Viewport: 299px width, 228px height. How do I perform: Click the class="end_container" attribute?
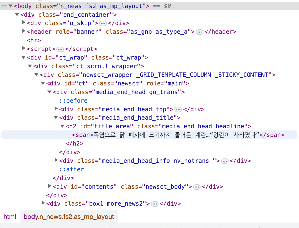coord(76,15)
